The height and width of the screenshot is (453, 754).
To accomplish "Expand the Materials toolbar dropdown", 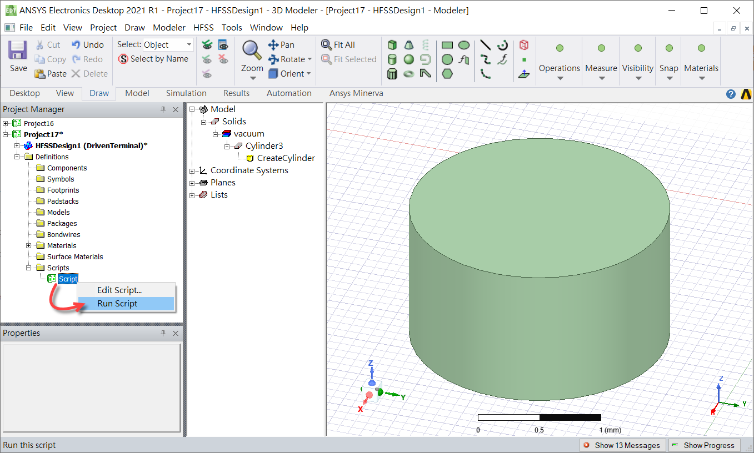I will [701, 78].
